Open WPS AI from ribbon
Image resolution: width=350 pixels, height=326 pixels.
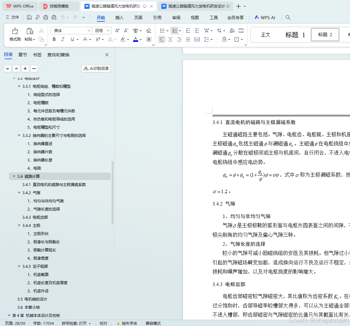pos(265,17)
